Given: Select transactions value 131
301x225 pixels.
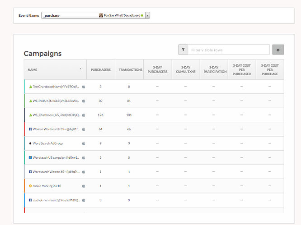Looking at the screenshot, I should [129, 115].
